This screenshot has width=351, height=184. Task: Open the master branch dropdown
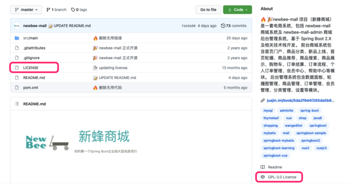click(26, 10)
